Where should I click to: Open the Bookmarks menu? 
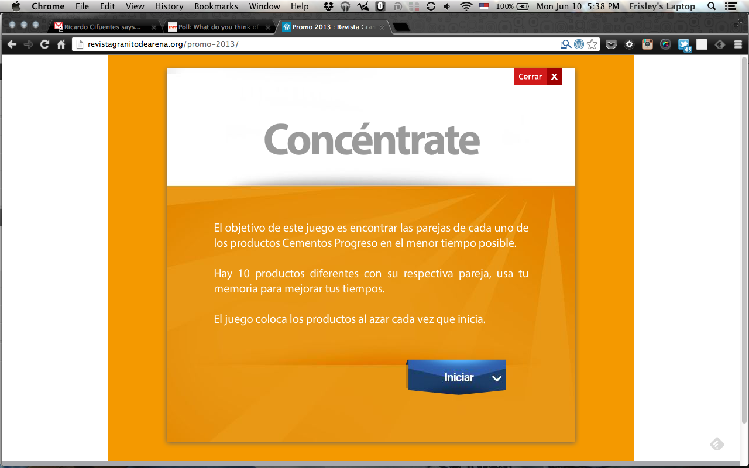(x=216, y=6)
